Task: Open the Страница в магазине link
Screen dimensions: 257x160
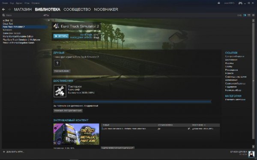Action: click(236, 77)
